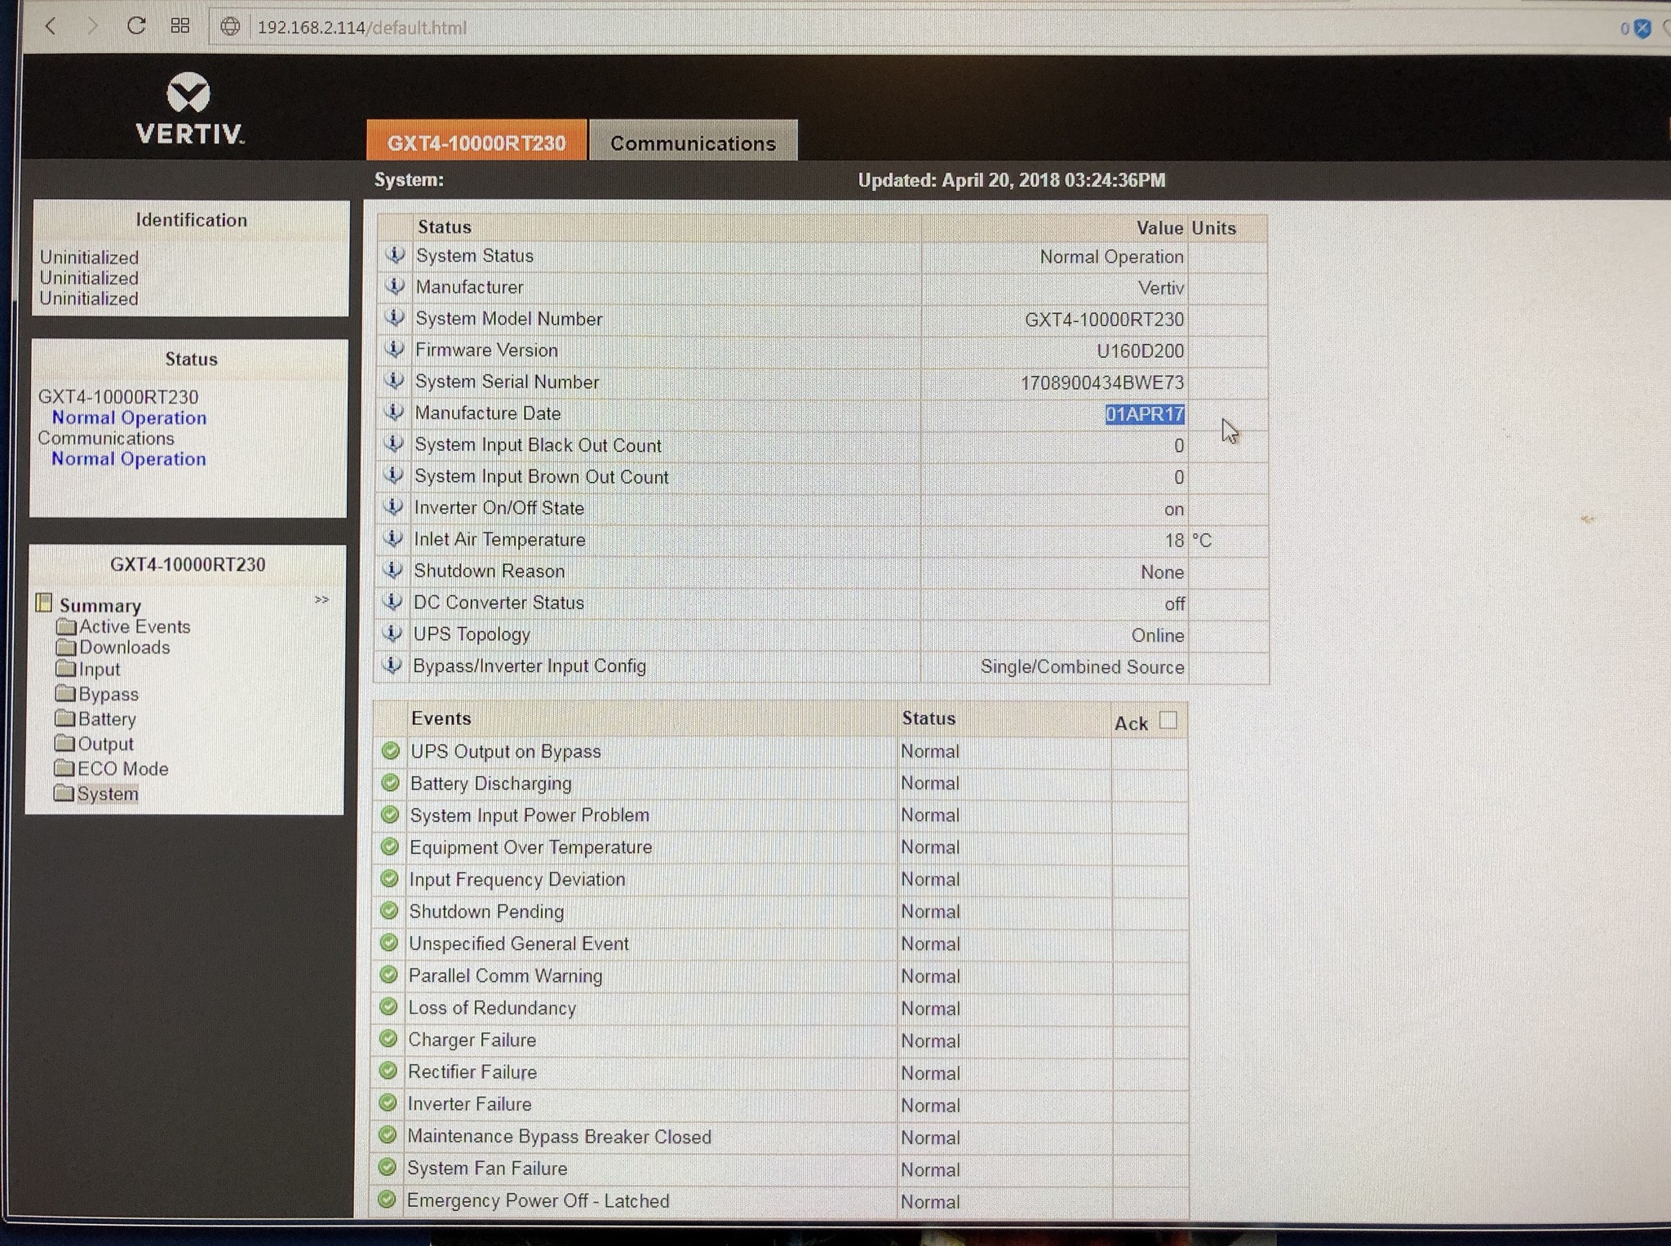Click info icon for Inverter On/Off State
The image size is (1671, 1246).
pos(393,507)
